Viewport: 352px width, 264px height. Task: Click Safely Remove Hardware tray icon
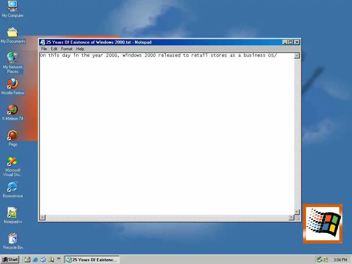click(x=319, y=260)
